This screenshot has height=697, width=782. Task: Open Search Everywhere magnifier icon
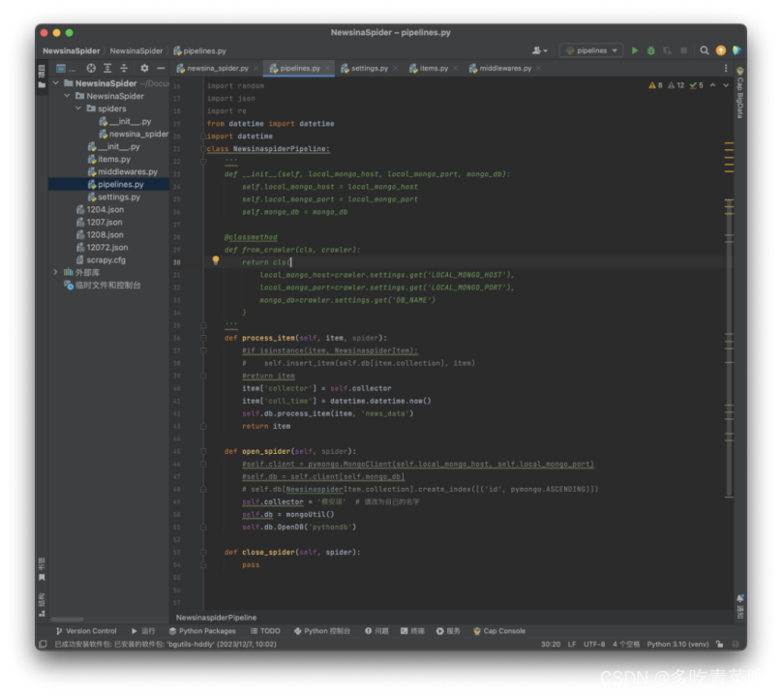click(x=705, y=50)
